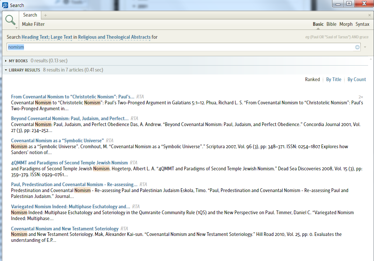Click RTA label beside Beyond Covenantal Nomism
Viewport: 374px width, 261px height.
134,118
